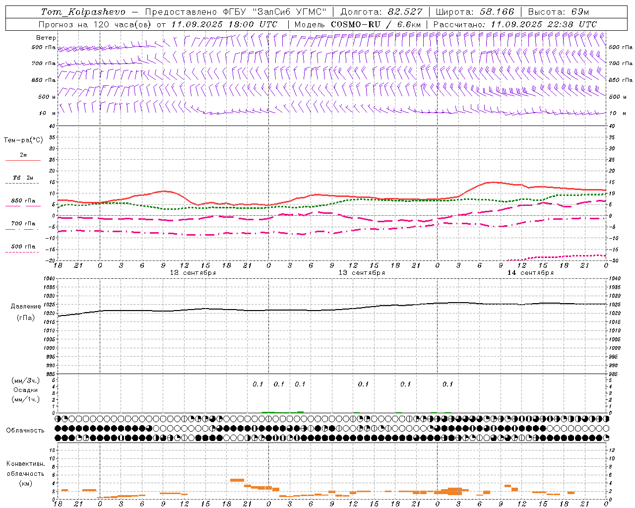Click the green precipitation bar near 13 сентября midnight

point(269,412)
